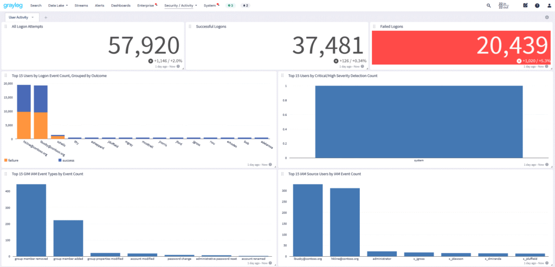Open the user profile icon menu
Screen dimensions: 555x267
(x=549, y=5)
